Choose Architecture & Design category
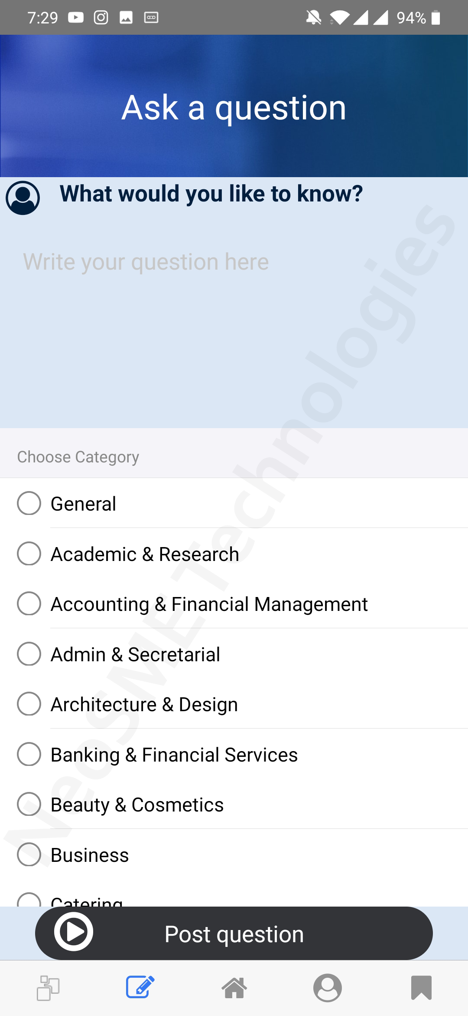The width and height of the screenshot is (468, 1016). tap(29, 705)
